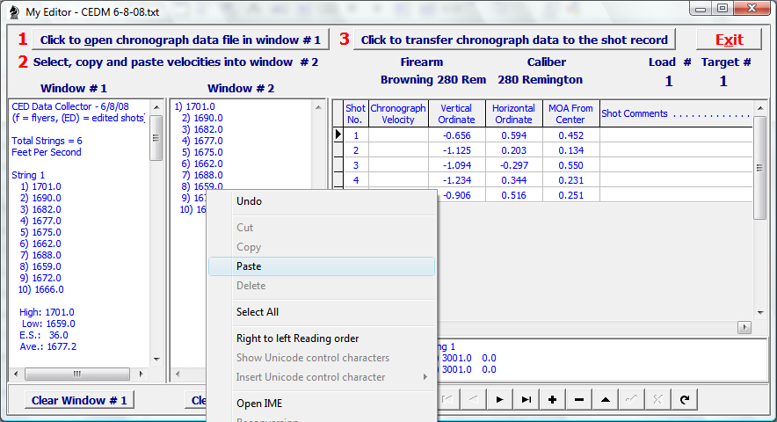
Task: Click the post edit checkmark button
Action: 632,400
